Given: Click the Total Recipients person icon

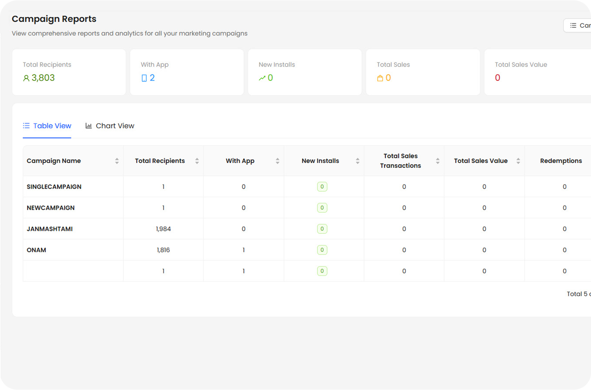Looking at the screenshot, I should coord(26,78).
